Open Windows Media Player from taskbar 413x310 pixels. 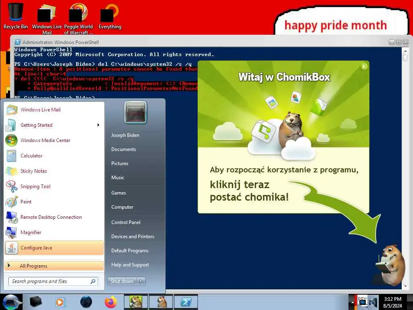click(x=60, y=302)
